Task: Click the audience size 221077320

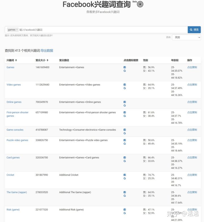Action: [42, 210]
